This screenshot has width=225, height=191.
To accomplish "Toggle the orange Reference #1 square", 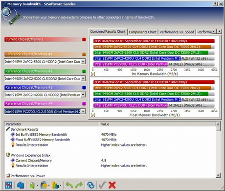I will 84,54.
